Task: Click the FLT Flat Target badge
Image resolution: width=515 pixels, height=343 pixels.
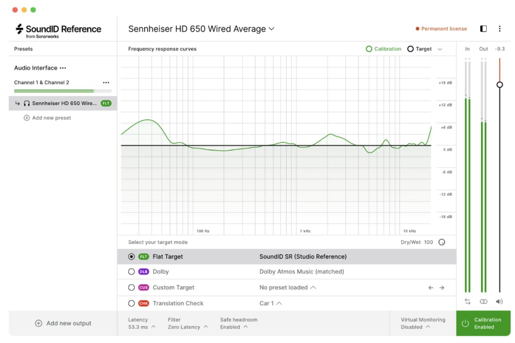Action: pyautogui.click(x=144, y=257)
